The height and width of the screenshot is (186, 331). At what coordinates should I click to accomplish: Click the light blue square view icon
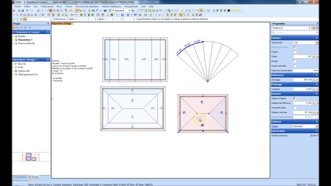pyautogui.click(x=214, y=10)
